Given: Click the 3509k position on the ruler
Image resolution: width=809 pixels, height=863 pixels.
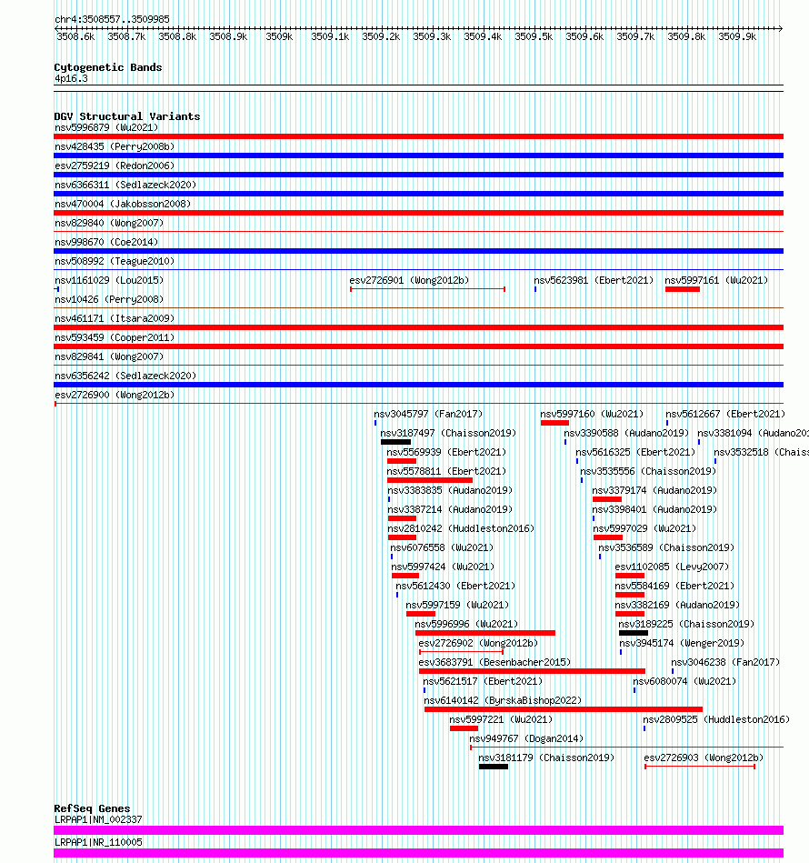Looking at the screenshot, I should pos(279,37).
